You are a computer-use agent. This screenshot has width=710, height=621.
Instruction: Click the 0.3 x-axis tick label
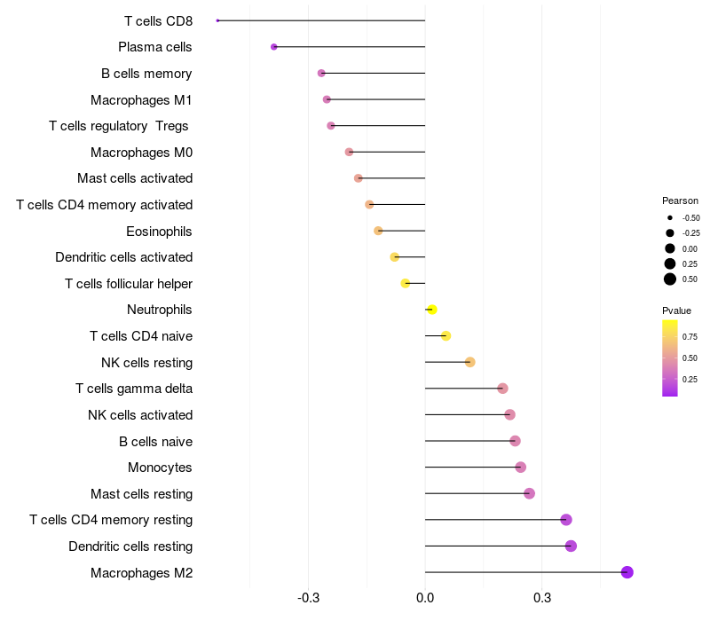pos(542,598)
